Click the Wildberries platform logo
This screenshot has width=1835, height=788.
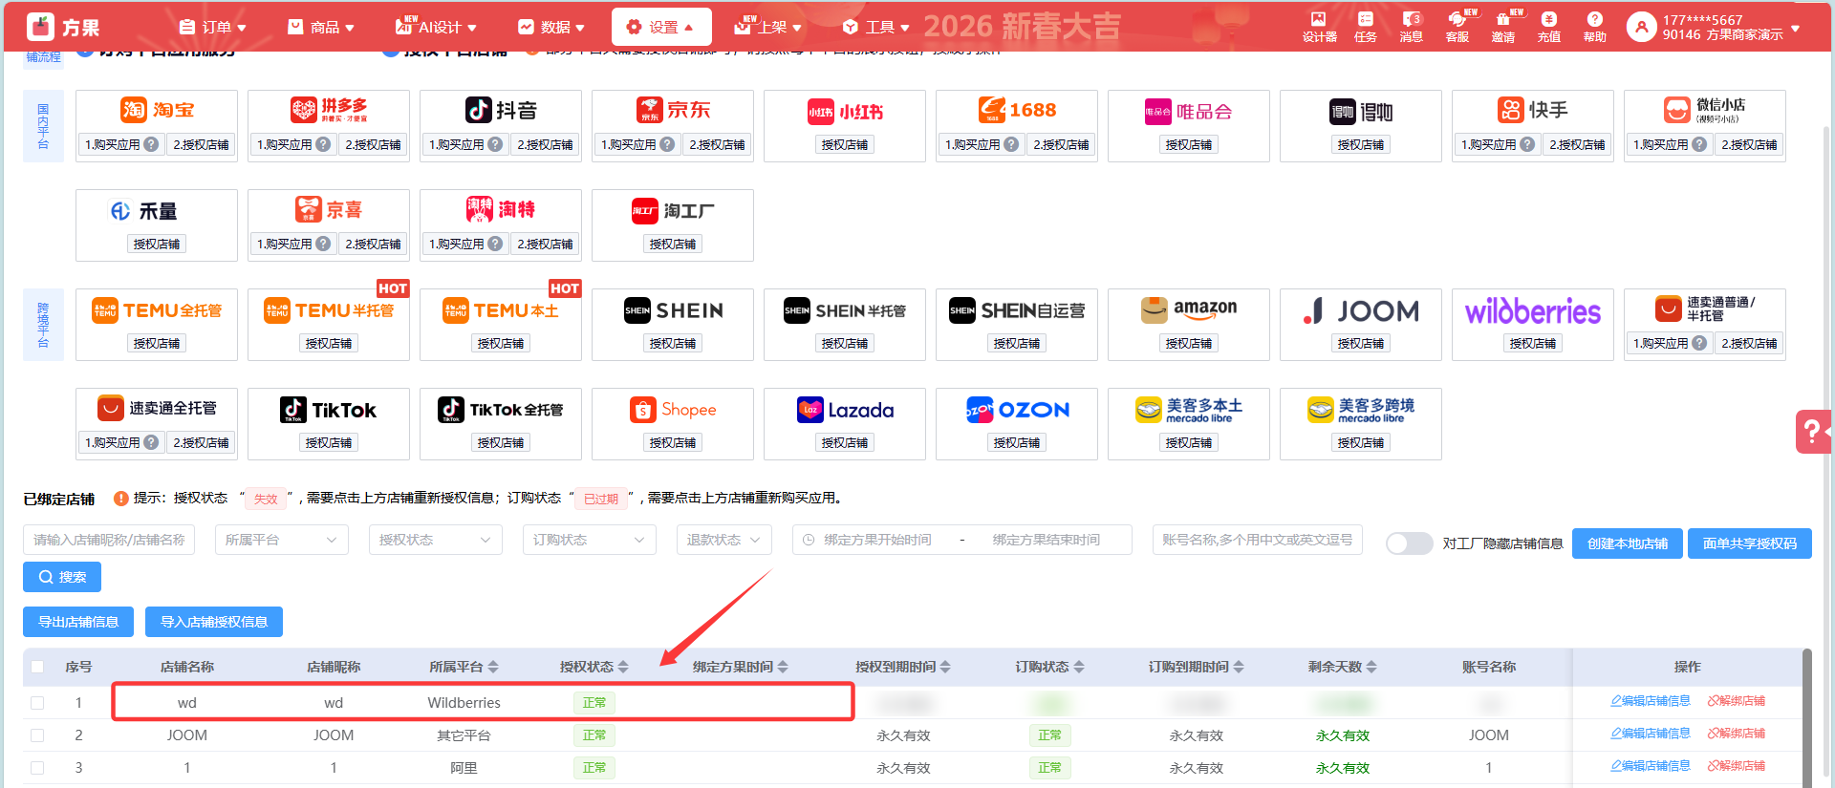[1533, 310]
